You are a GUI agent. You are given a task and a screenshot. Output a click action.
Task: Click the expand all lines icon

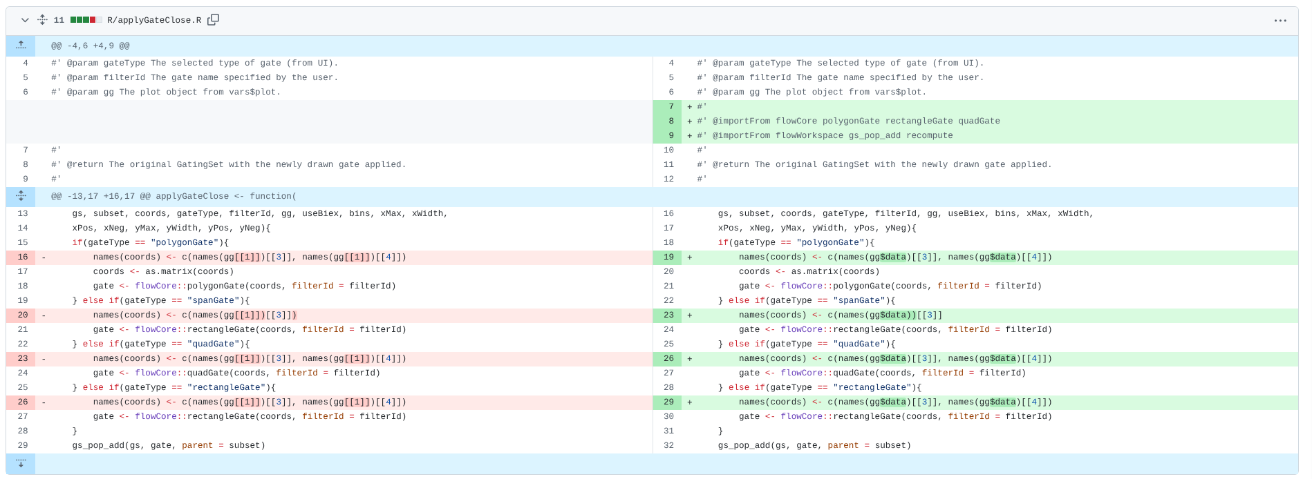[x=42, y=20]
